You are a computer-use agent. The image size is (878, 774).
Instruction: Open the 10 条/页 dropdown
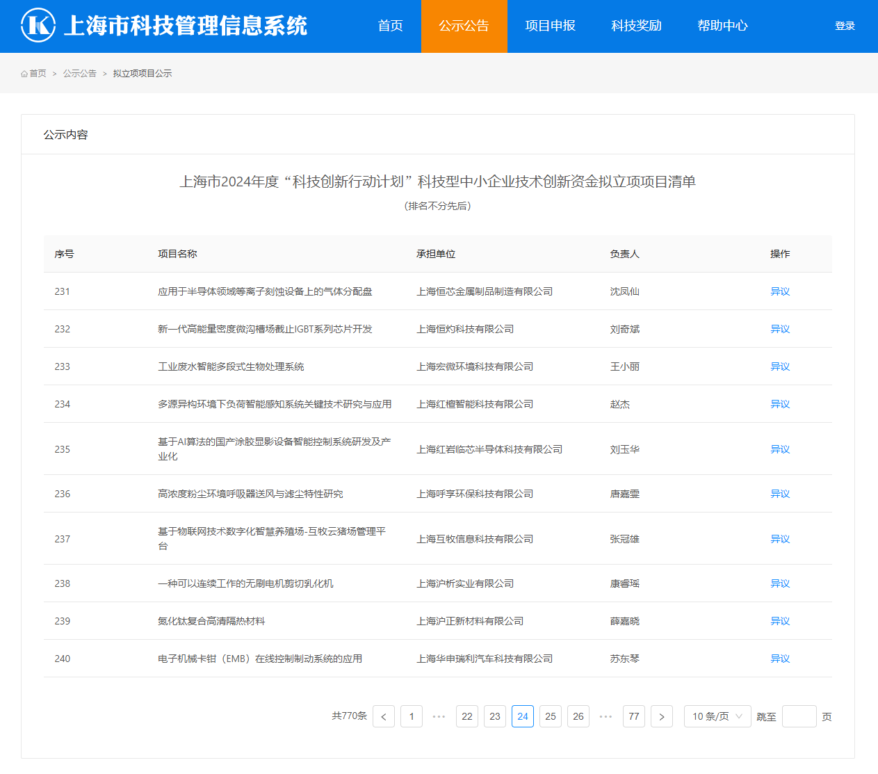tap(717, 716)
